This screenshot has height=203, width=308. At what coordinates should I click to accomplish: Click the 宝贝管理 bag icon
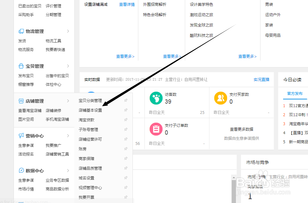pos(21,66)
